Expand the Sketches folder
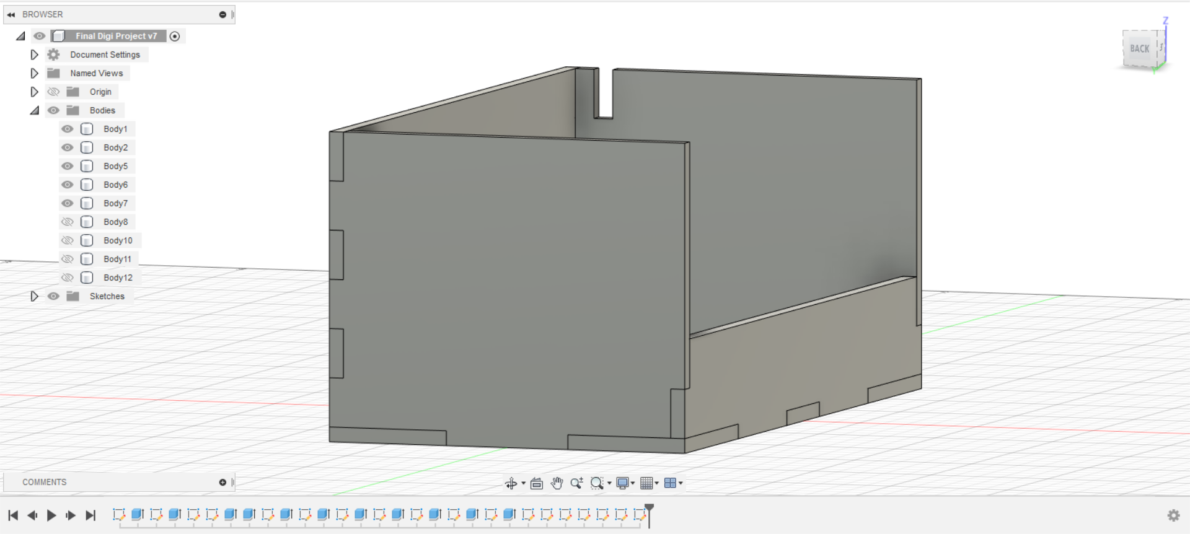The width and height of the screenshot is (1190, 534). [34, 296]
